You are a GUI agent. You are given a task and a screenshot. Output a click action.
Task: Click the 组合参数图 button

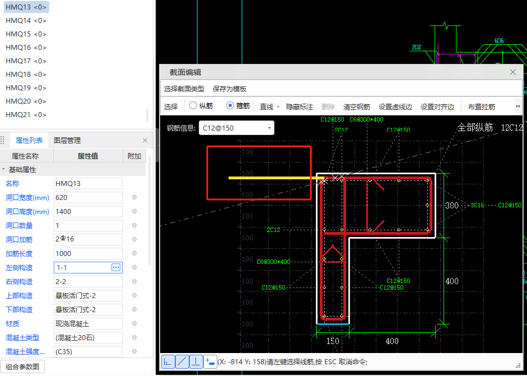22,366
